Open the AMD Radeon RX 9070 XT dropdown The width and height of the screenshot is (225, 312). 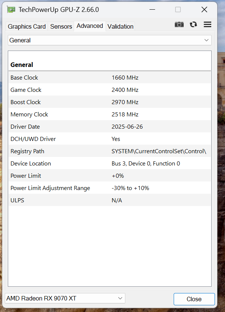[x=65, y=298]
